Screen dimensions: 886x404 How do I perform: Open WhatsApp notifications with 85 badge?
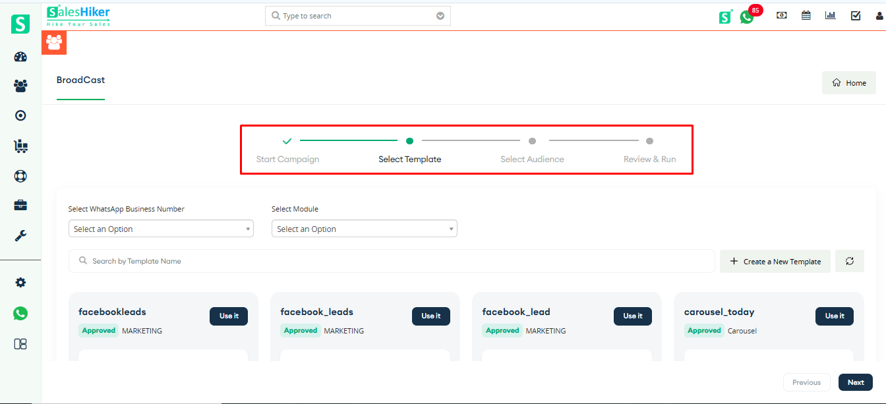tap(747, 16)
